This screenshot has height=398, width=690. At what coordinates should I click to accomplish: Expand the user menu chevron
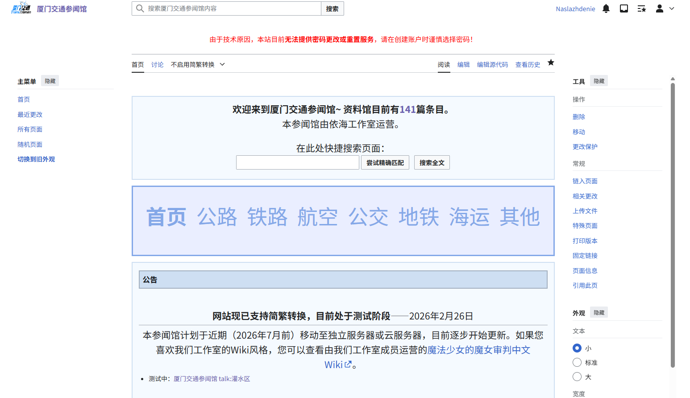pyautogui.click(x=671, y=8)
